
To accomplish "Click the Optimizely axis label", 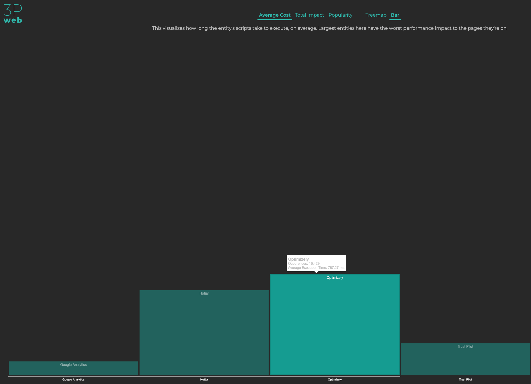I will coord(335,380).
